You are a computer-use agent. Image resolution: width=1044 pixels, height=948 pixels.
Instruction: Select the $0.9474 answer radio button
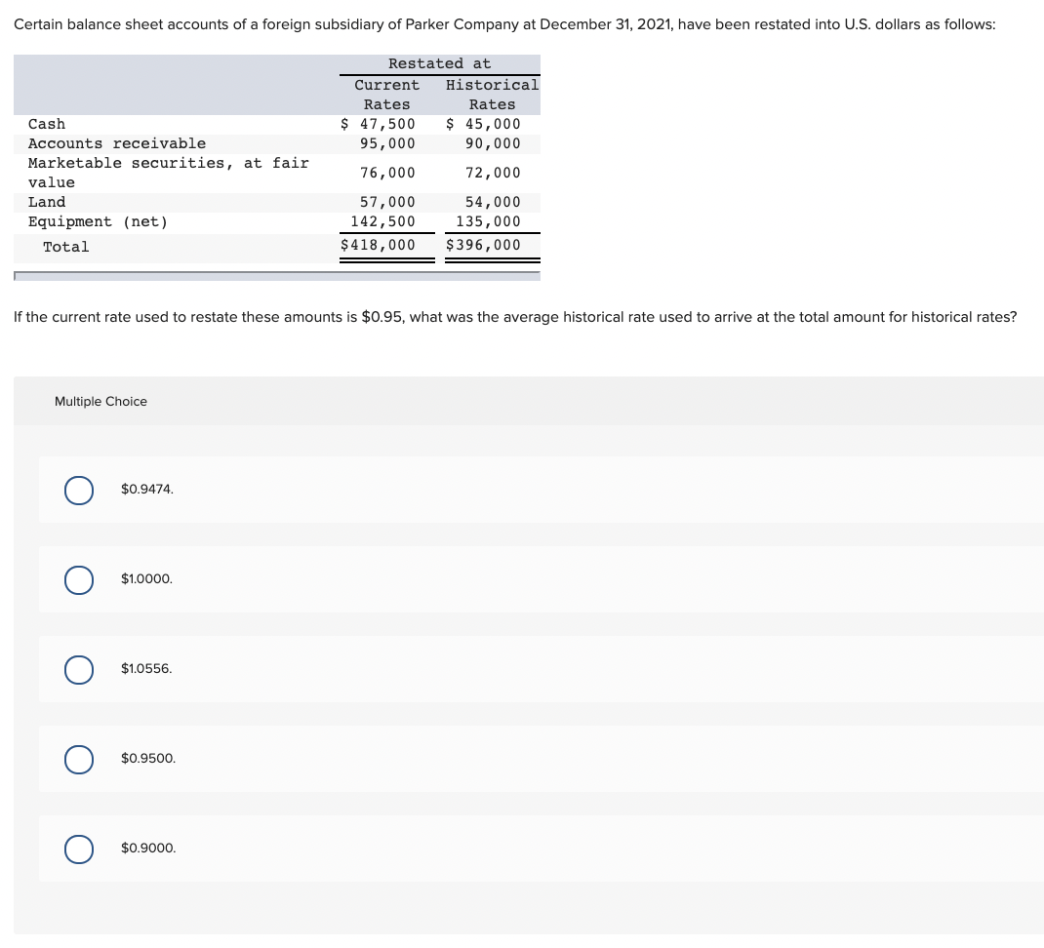click(79, 490)
